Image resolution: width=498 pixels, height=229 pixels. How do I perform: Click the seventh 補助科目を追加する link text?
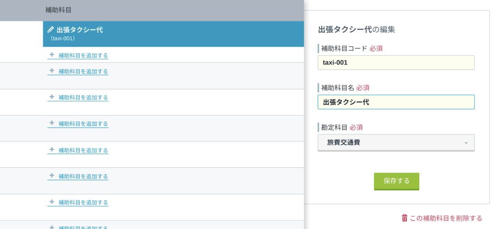(x=83, y=202)
